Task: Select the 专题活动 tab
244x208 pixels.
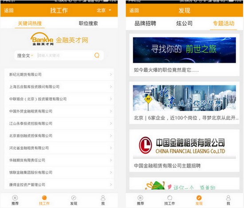Action: pyautogui.click(x=224, y=24)
